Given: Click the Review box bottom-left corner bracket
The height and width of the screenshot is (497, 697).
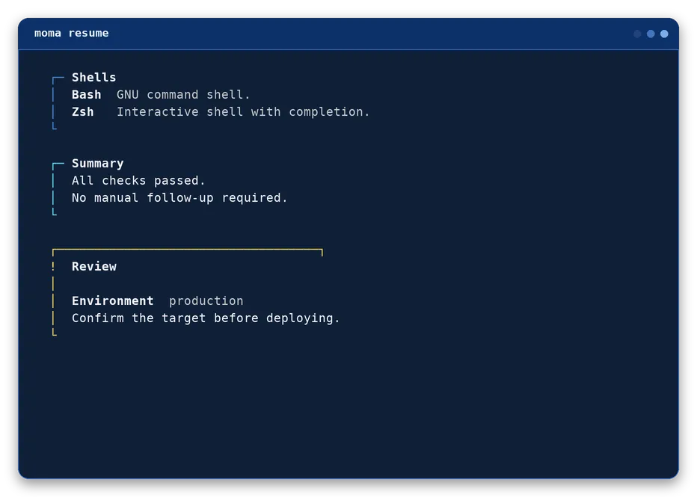Looking at the screenshot, I should coord(55,332).
